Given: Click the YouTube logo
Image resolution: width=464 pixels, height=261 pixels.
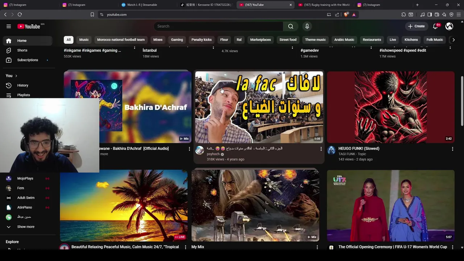Looking at the screenshot, I should point(29,26).
